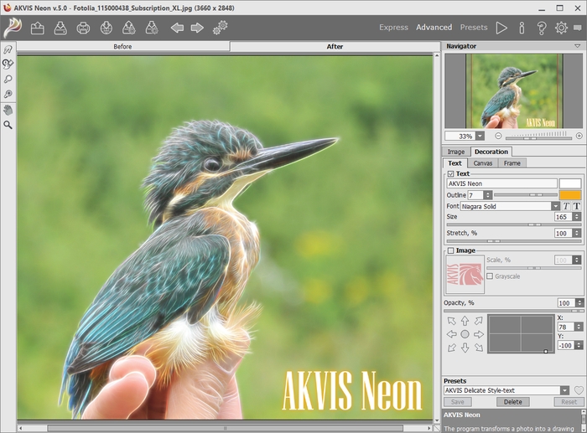Move text position down arrow
This screenshot has width=587, height=433.
465,348
